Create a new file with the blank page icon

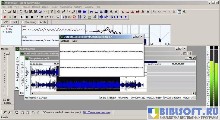5,12
